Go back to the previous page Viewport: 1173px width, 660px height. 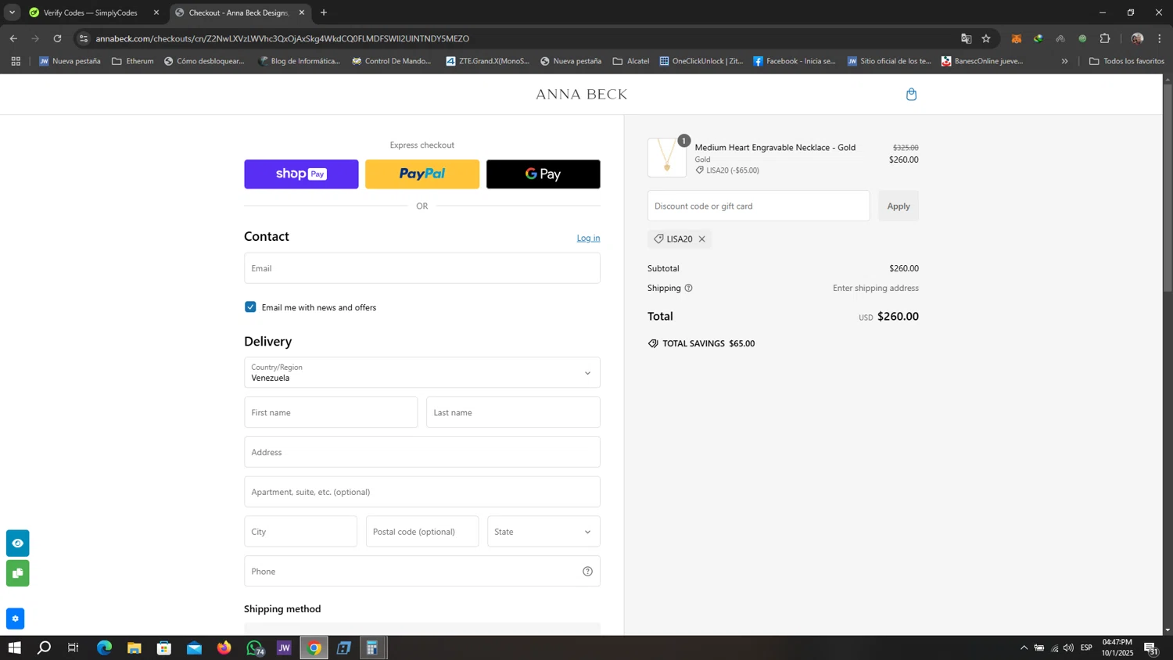pos(13,38)
